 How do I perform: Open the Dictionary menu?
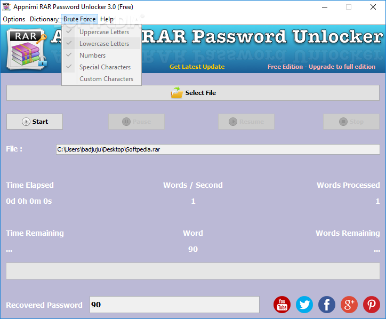click(44, 19)
